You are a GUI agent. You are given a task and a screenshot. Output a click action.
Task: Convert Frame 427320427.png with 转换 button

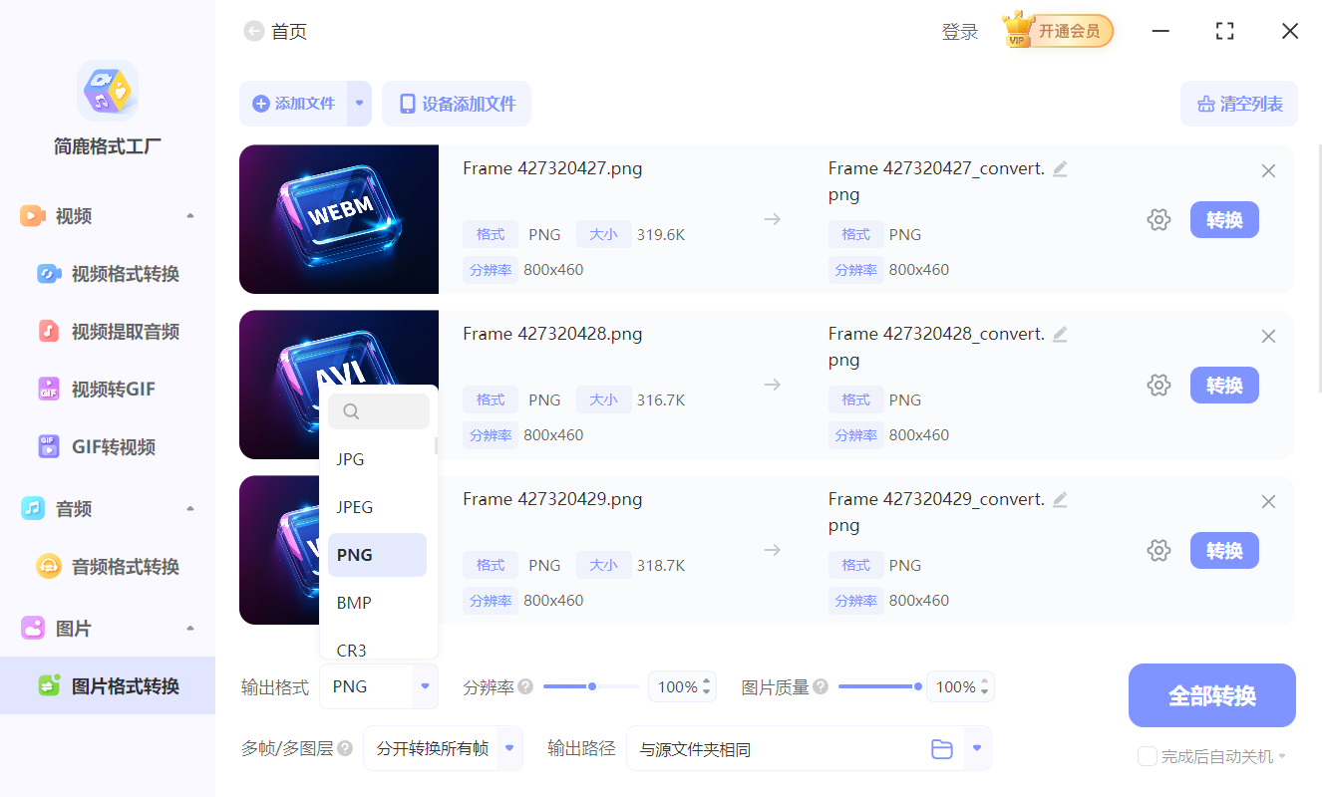point(1224,220)
